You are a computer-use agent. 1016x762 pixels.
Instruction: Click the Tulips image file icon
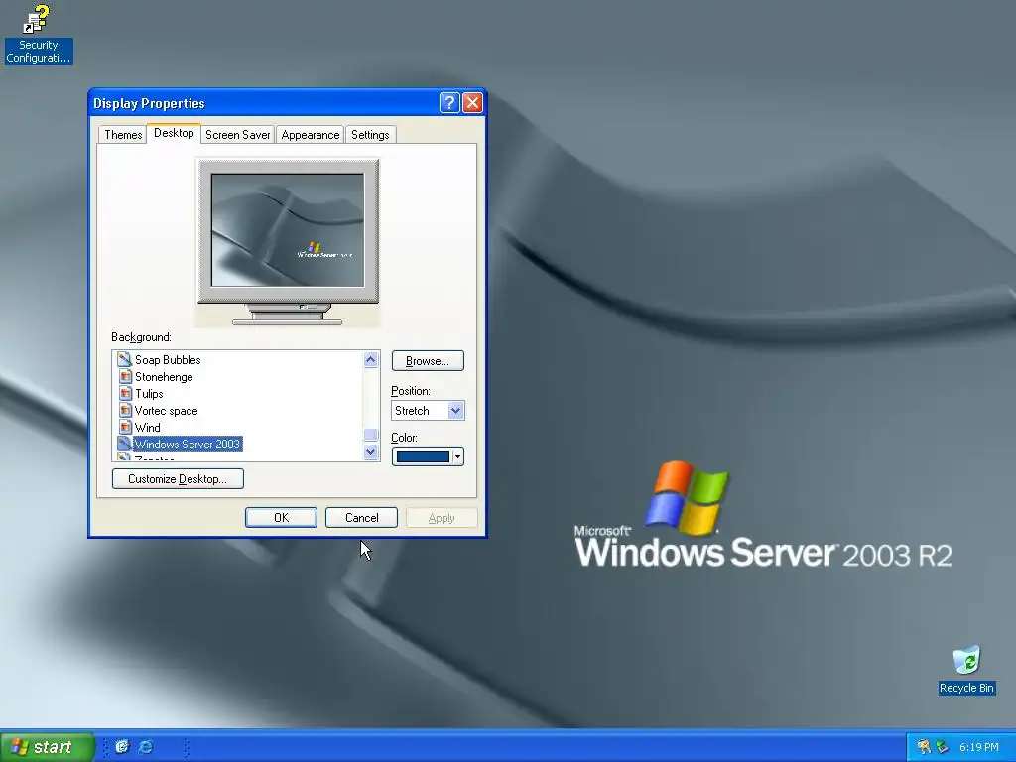(x=125, y=393)
